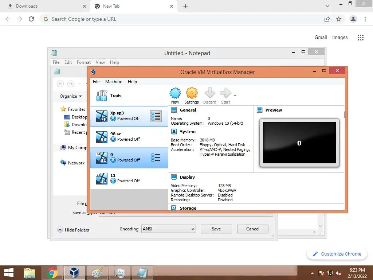Click Save button in Save dialog

216,229
